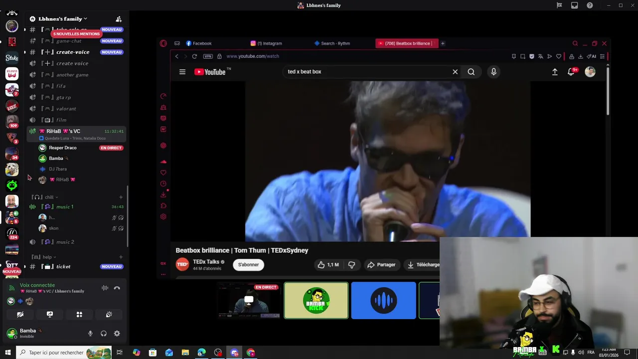
Task: Join the film voice channel
Action: click(x=61, y=120)
